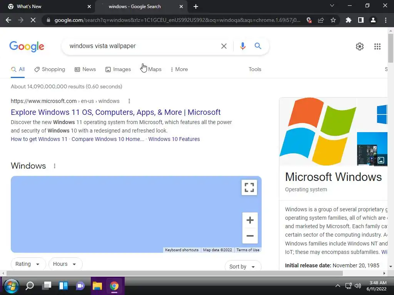Switch to the What's New tab
This screenshot has height=295, width=394.
point(47,7)
